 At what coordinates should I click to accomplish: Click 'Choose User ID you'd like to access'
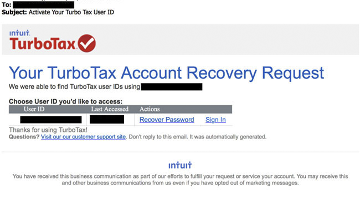pos(66,101)
